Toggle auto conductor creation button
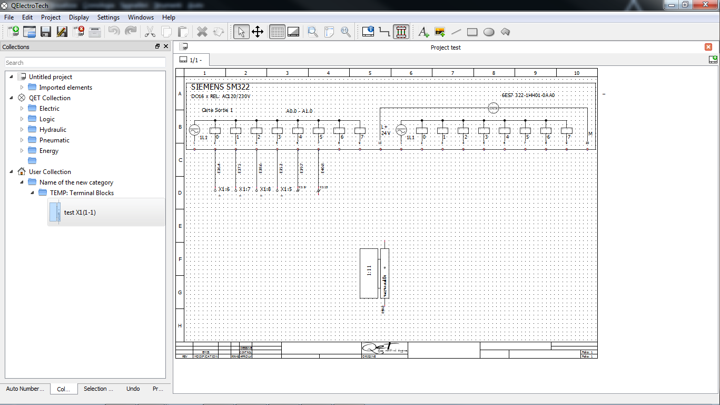 [401, 32]
